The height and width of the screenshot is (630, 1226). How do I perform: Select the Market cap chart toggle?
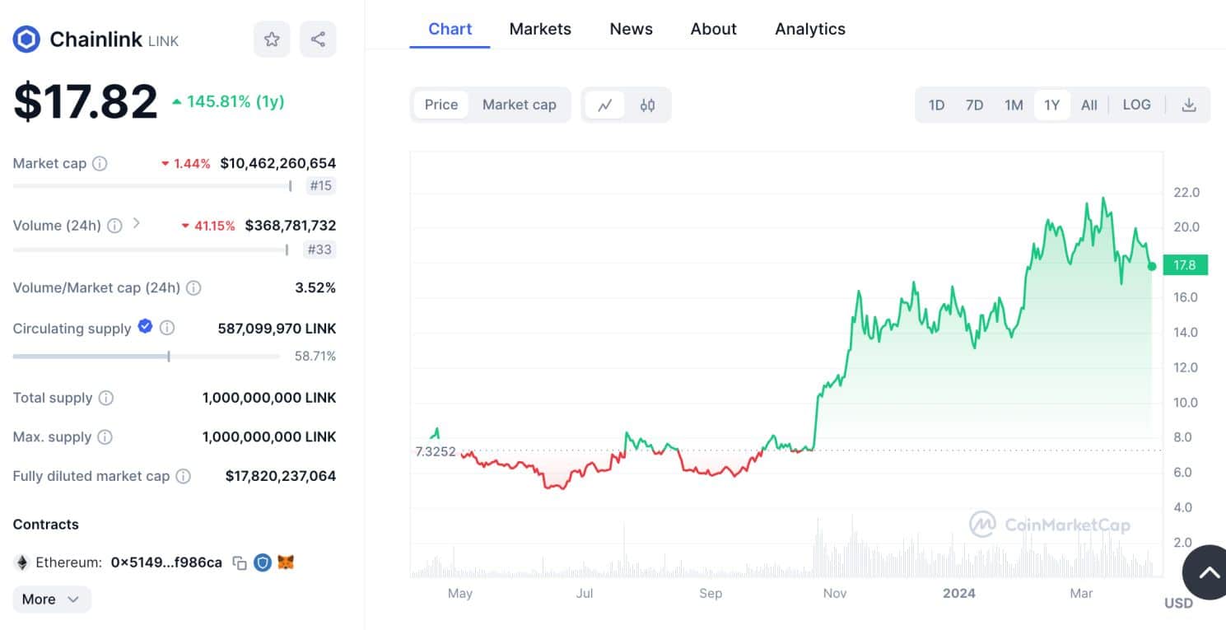(520, 105)
